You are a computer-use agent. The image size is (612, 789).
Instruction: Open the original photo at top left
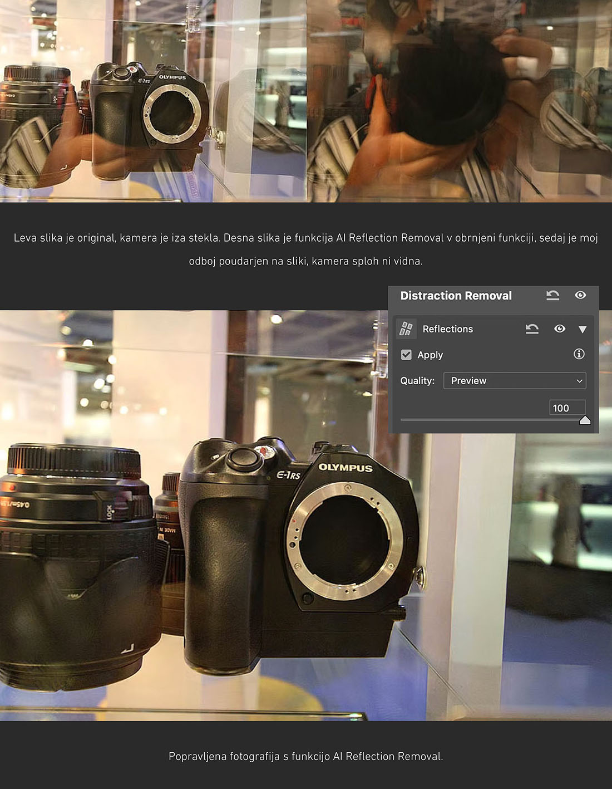(x=152, y=100)
